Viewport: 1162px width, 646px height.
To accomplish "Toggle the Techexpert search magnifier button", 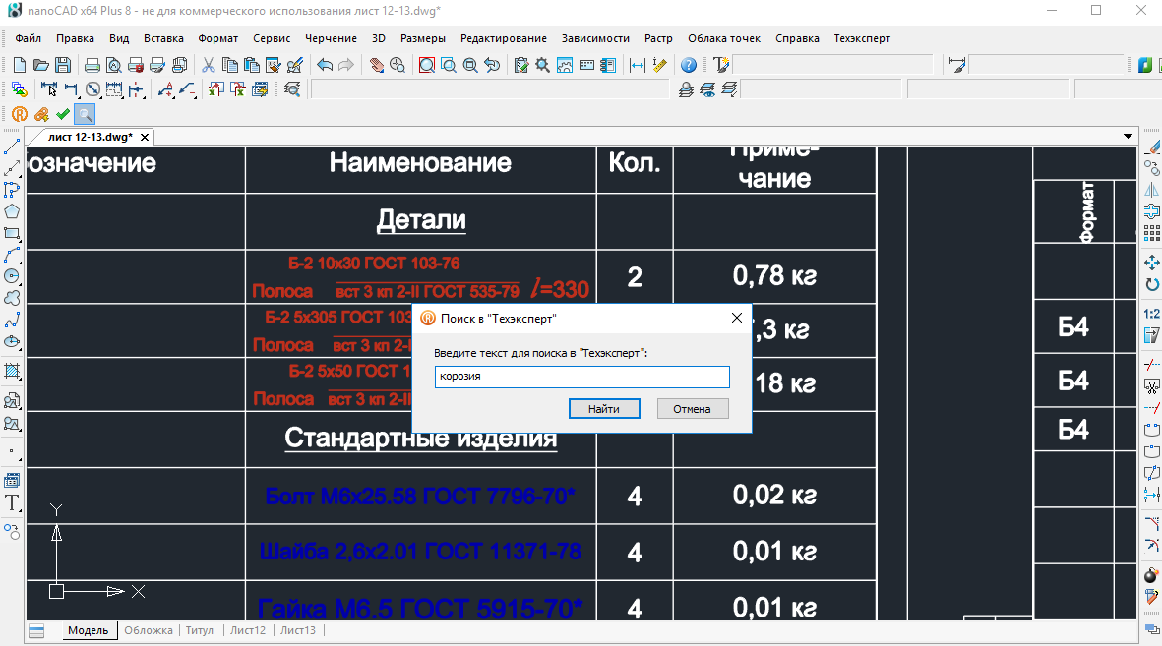I will tap(85, 114).
